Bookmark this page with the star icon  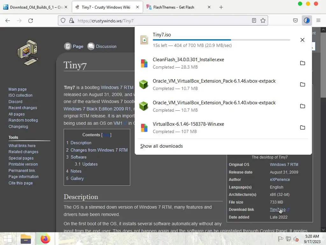coord(263,20)
